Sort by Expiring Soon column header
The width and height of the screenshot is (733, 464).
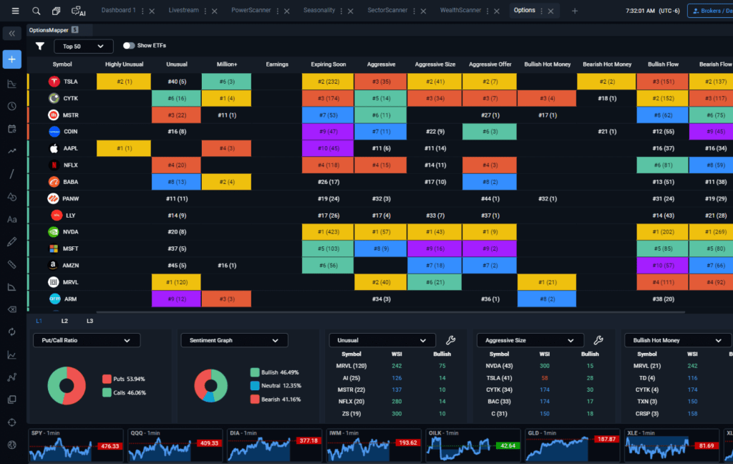(x=328, y=64)
